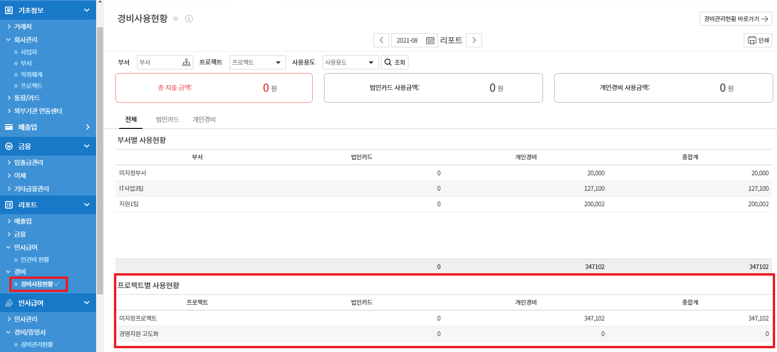Switch to the 법인카드 tab
The image size is (777, 352).
point(167,120)
